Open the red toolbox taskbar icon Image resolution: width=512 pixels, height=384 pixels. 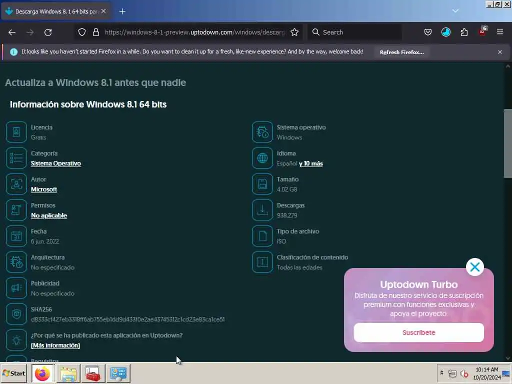pos(93,373)
